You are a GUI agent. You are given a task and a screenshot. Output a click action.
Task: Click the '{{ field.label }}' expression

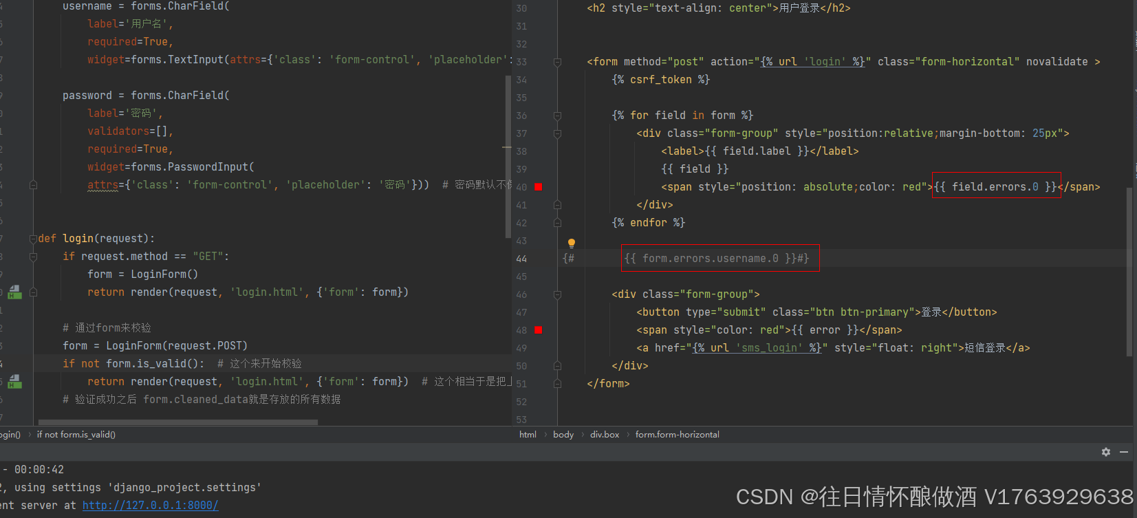click(x=757, y=151)
